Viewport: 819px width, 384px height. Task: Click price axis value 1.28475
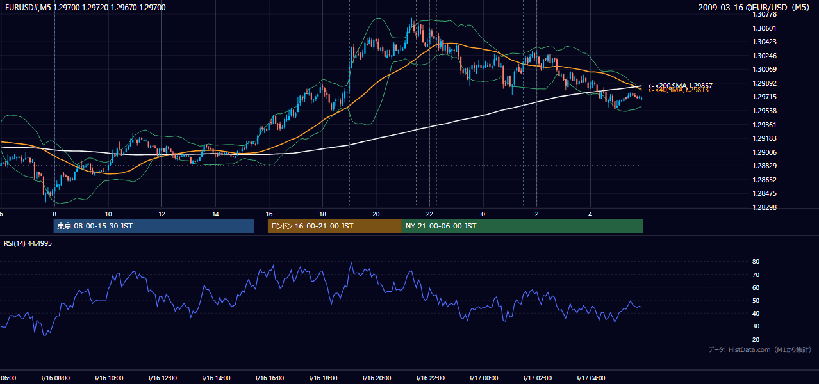tap(765, 194)
